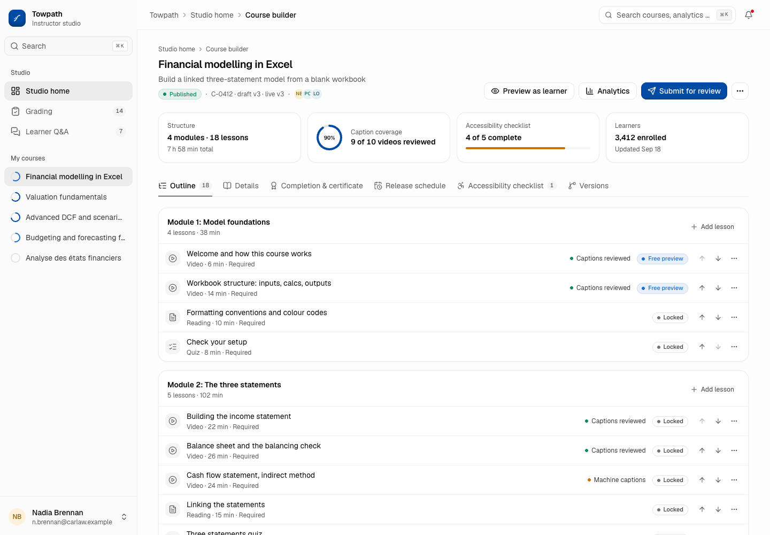Toggle Locked badge on 'Formatting conventions and colour codes'
Image resolution: width=770 pixels, height=535 pixels.
(670, 317)
